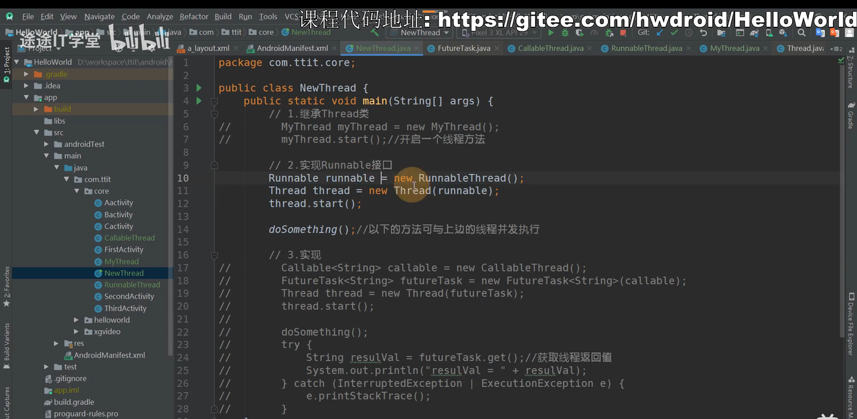Open the Gradle side panel

[850, 115]
